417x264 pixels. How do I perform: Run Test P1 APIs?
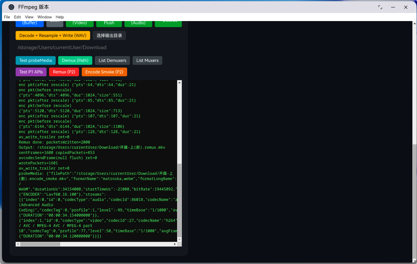[31, 72]
